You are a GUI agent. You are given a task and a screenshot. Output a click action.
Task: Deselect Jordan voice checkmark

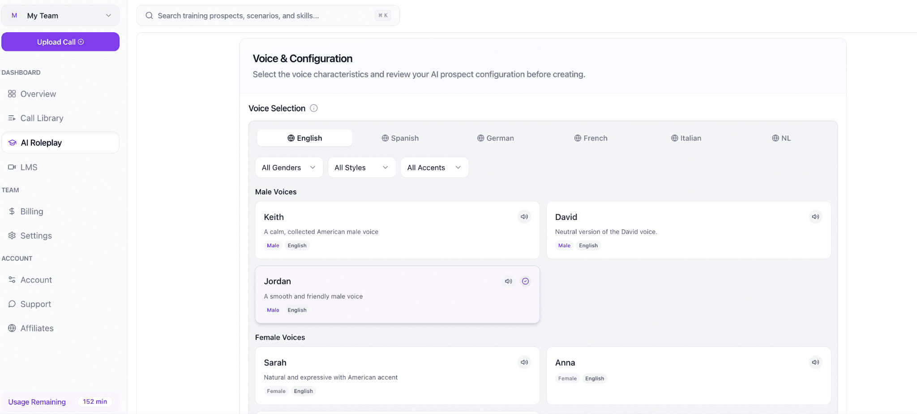525,281
